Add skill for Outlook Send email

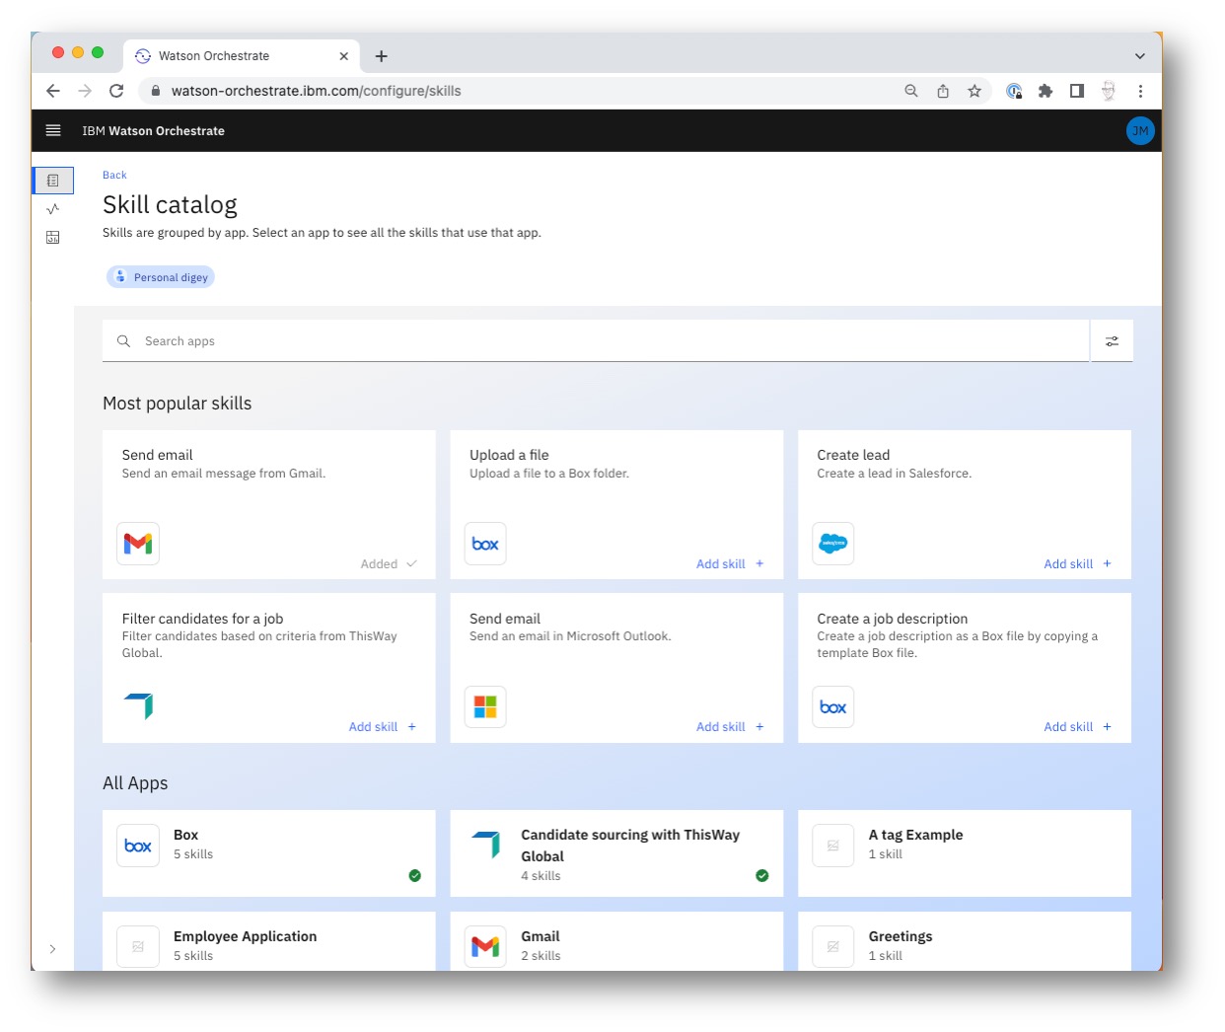pyautogui.click(x=730, y=726)
